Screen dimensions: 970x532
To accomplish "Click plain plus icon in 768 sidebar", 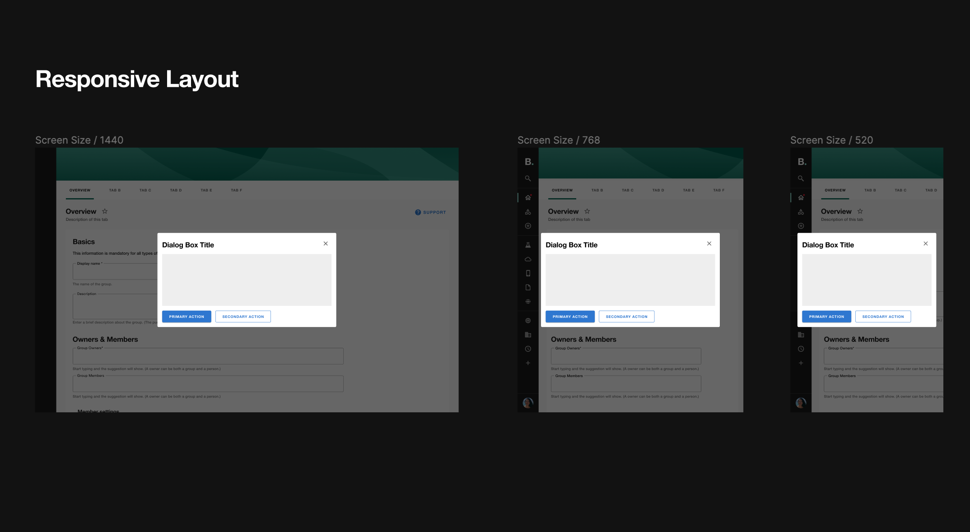I will click(528, 363).
